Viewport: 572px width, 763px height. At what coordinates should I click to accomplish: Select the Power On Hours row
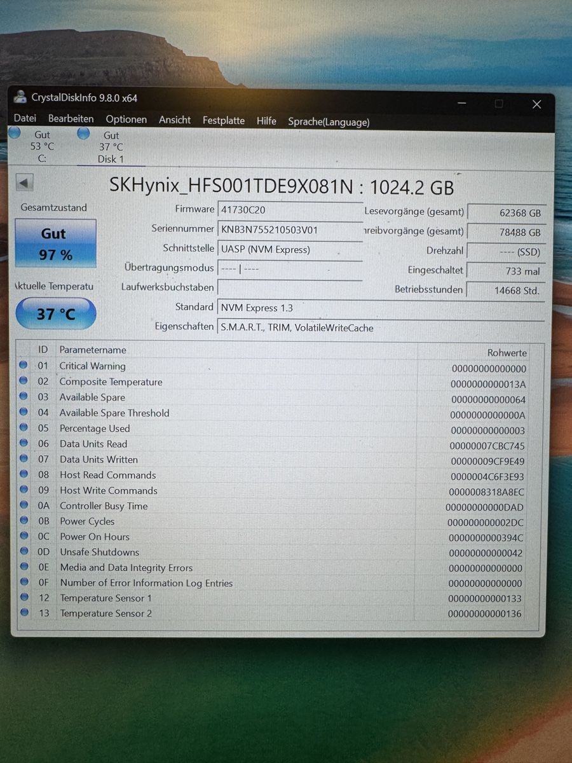pyautogui.click(x=273, y=537)
